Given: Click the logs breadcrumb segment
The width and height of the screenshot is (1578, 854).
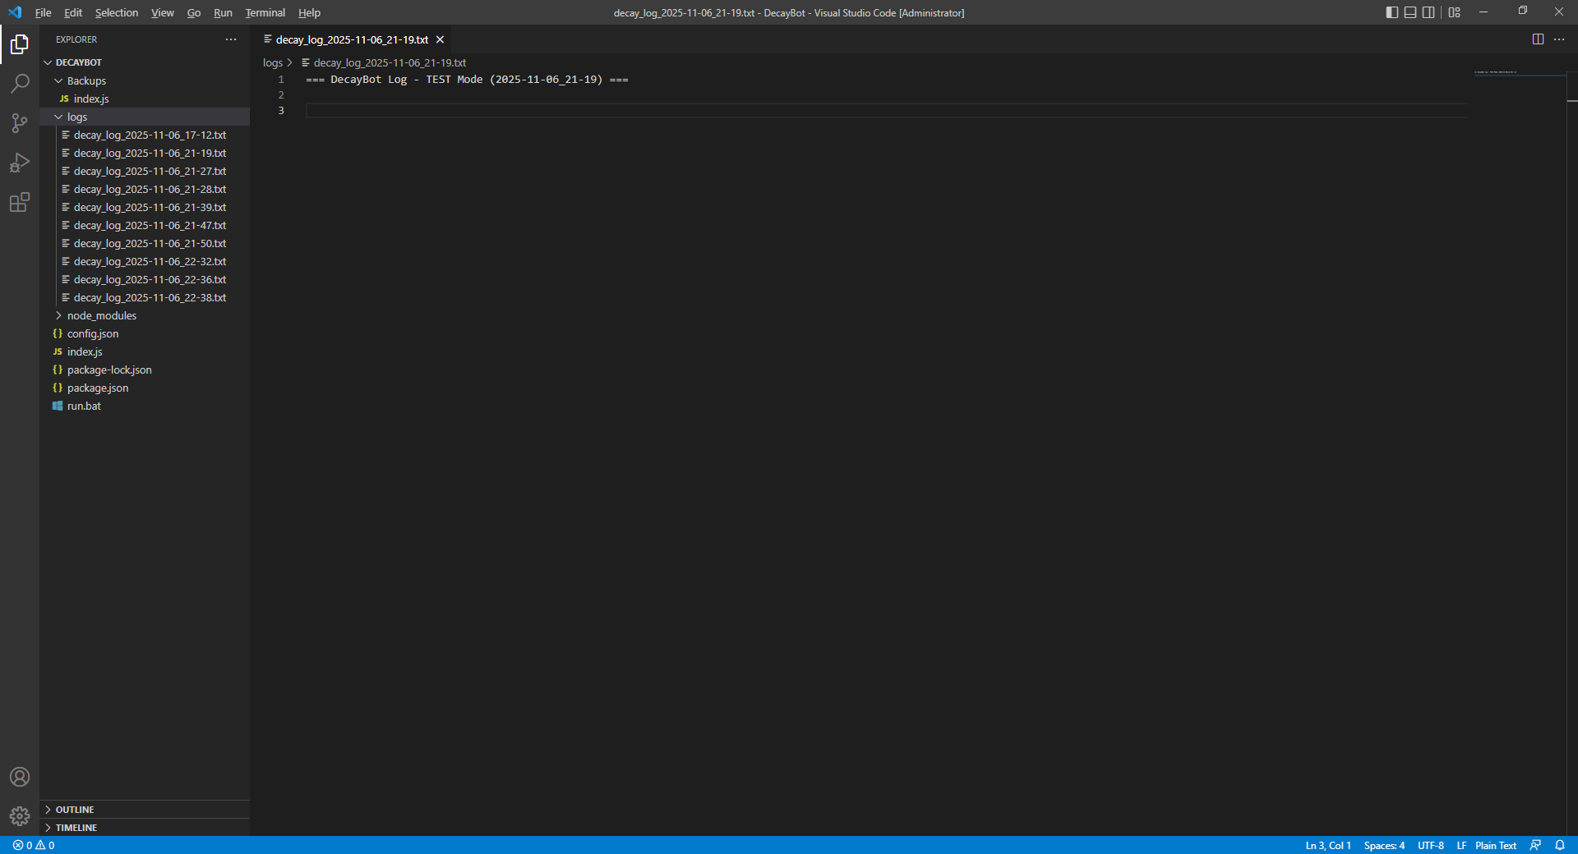Looking at the screenshot, I should 273,62.
